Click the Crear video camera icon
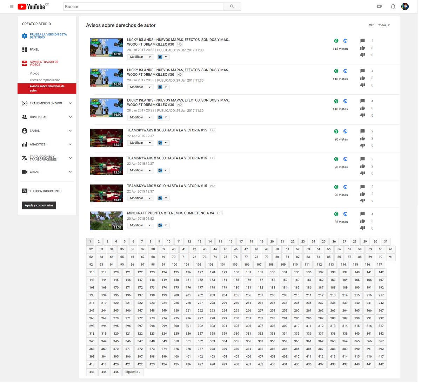 [25, 172]
